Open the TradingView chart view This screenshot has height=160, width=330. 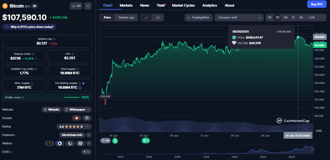198,18
